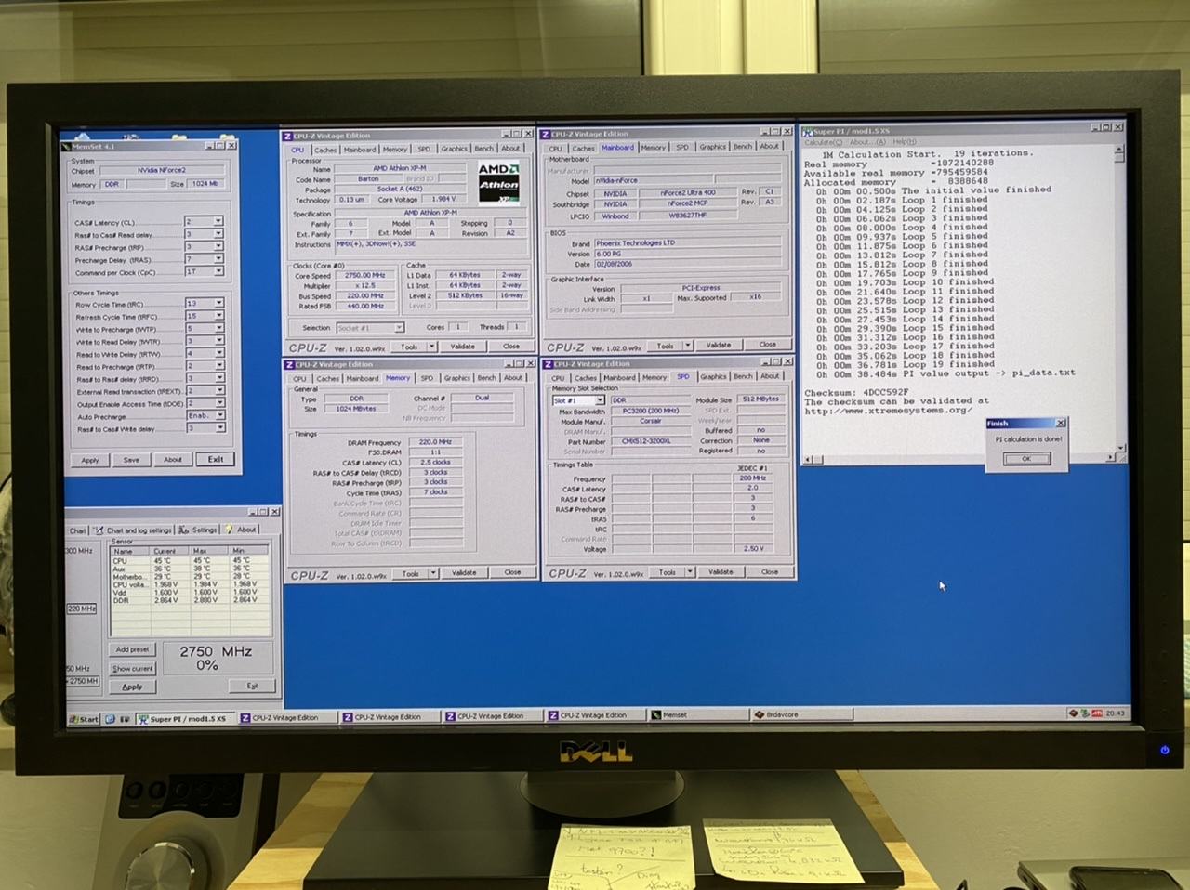This screenshot has width=1190, height=890.
Task: Expand the Auto Precharge dropdown set to Enab.
Action: click(219, 415)
